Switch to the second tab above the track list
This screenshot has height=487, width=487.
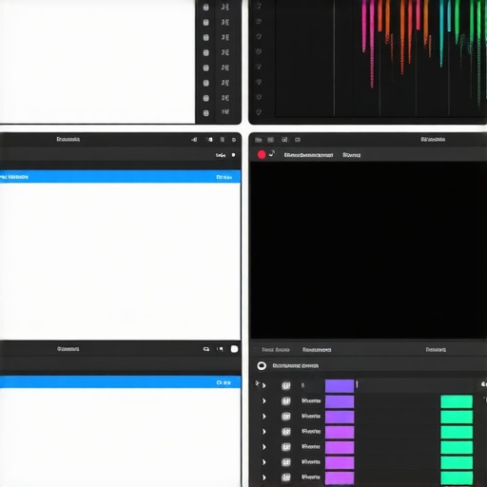tap(317, 349)
